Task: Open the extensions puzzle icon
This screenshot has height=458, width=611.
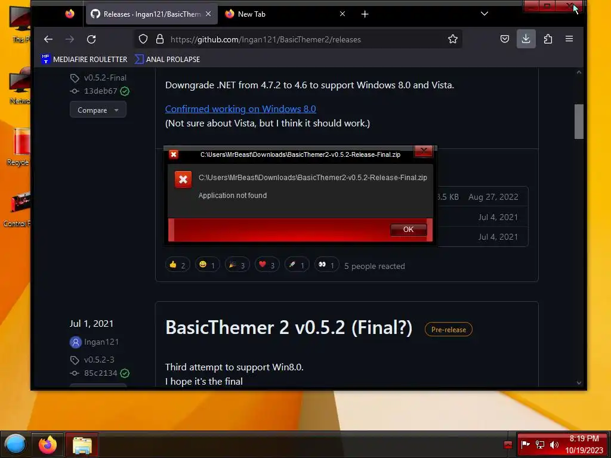Action: pyautogui.click(x=548, y=39)
